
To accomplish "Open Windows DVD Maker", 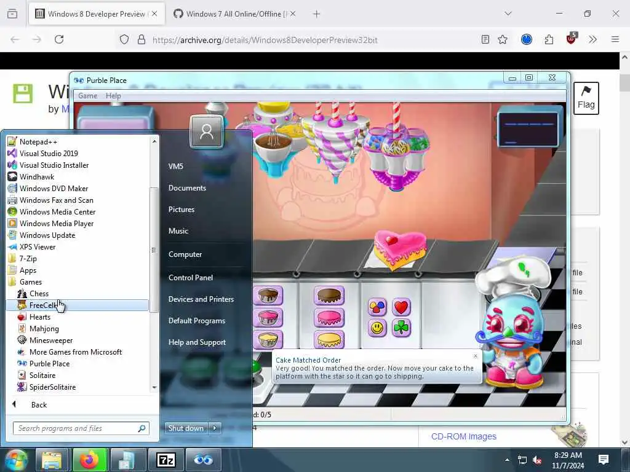I will tap(77, 188).
